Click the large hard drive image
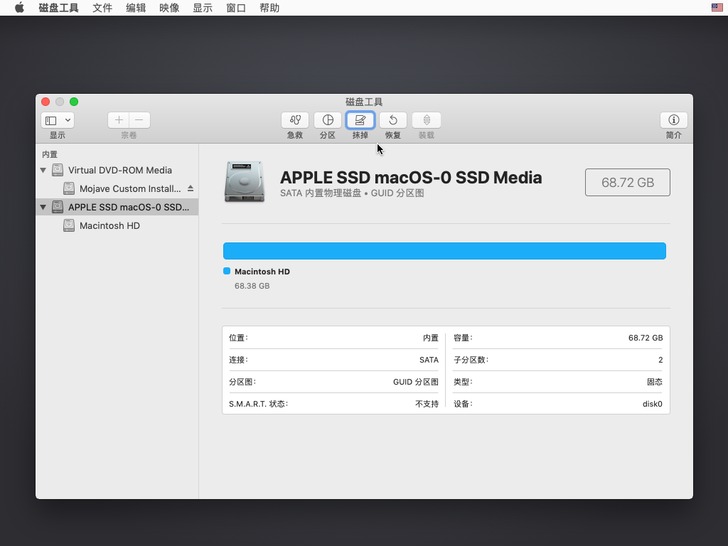The height and width of the screenshot is (546, 728). click(x=245, y=182)
